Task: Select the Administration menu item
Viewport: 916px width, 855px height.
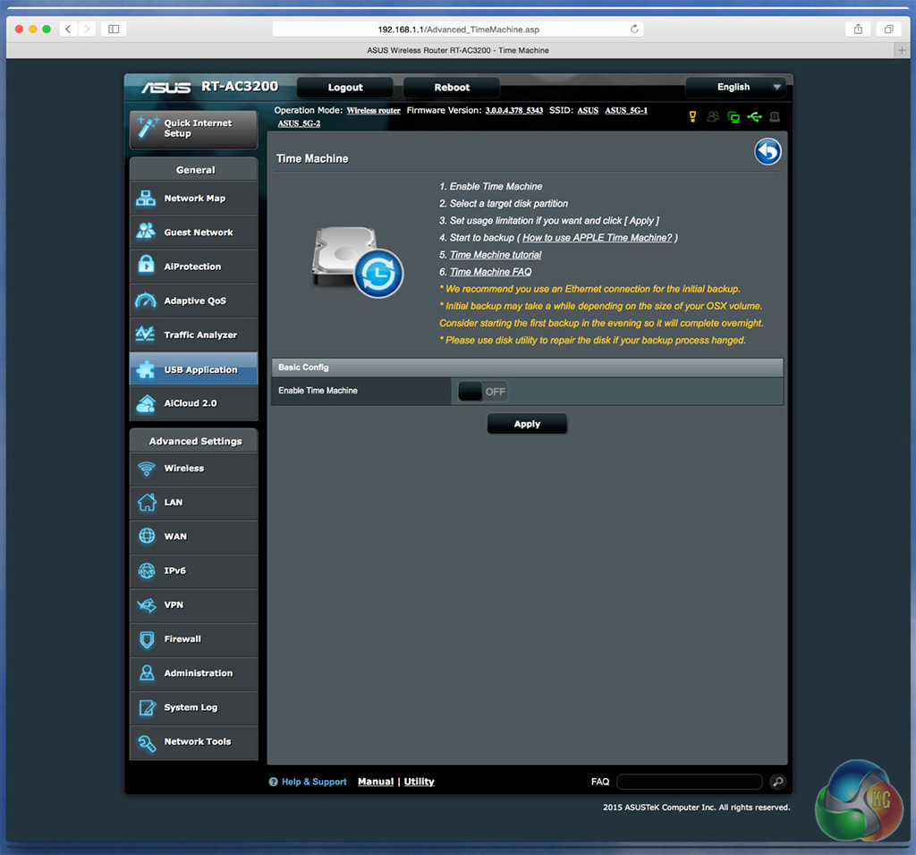Action: pyautogui.click(x=193, y=673)
